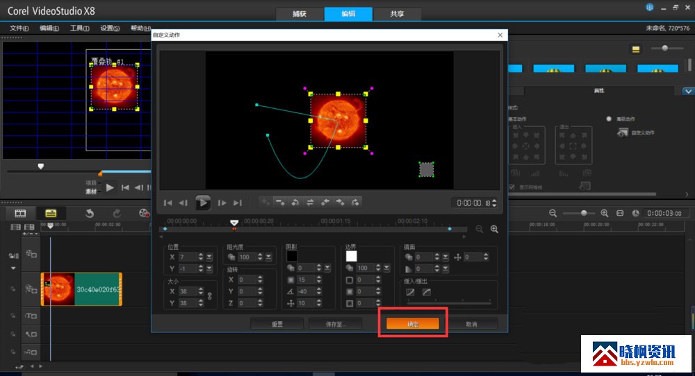Click the orange 确定 button
The image size is (695, 376).
(x=413, y=324)
